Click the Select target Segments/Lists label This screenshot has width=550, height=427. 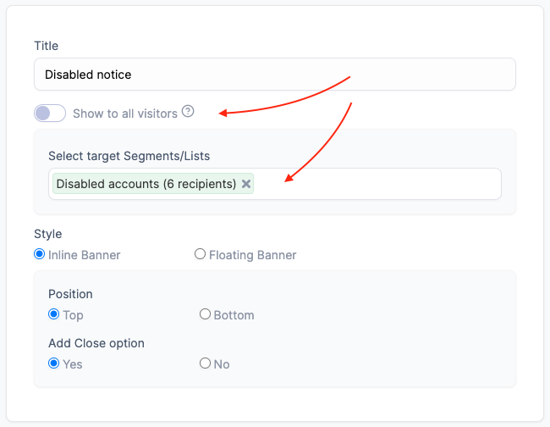point(129,156)
